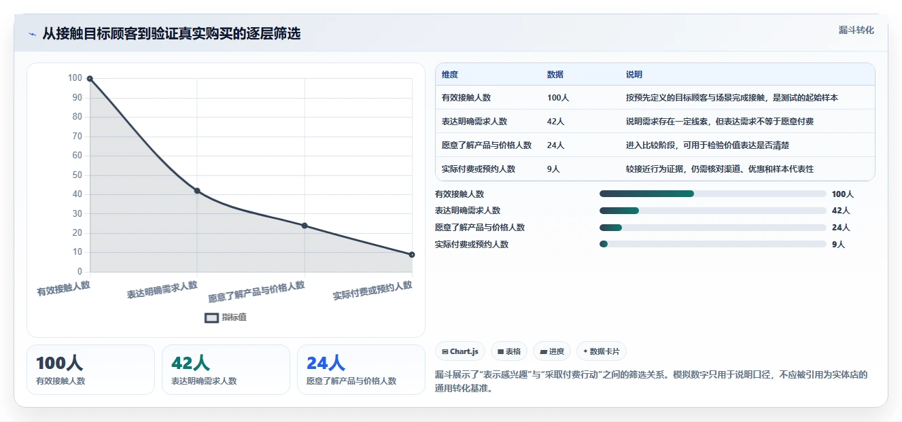Click the 24人 data cell in the table
902x422 pixels.
click(556, 145)
